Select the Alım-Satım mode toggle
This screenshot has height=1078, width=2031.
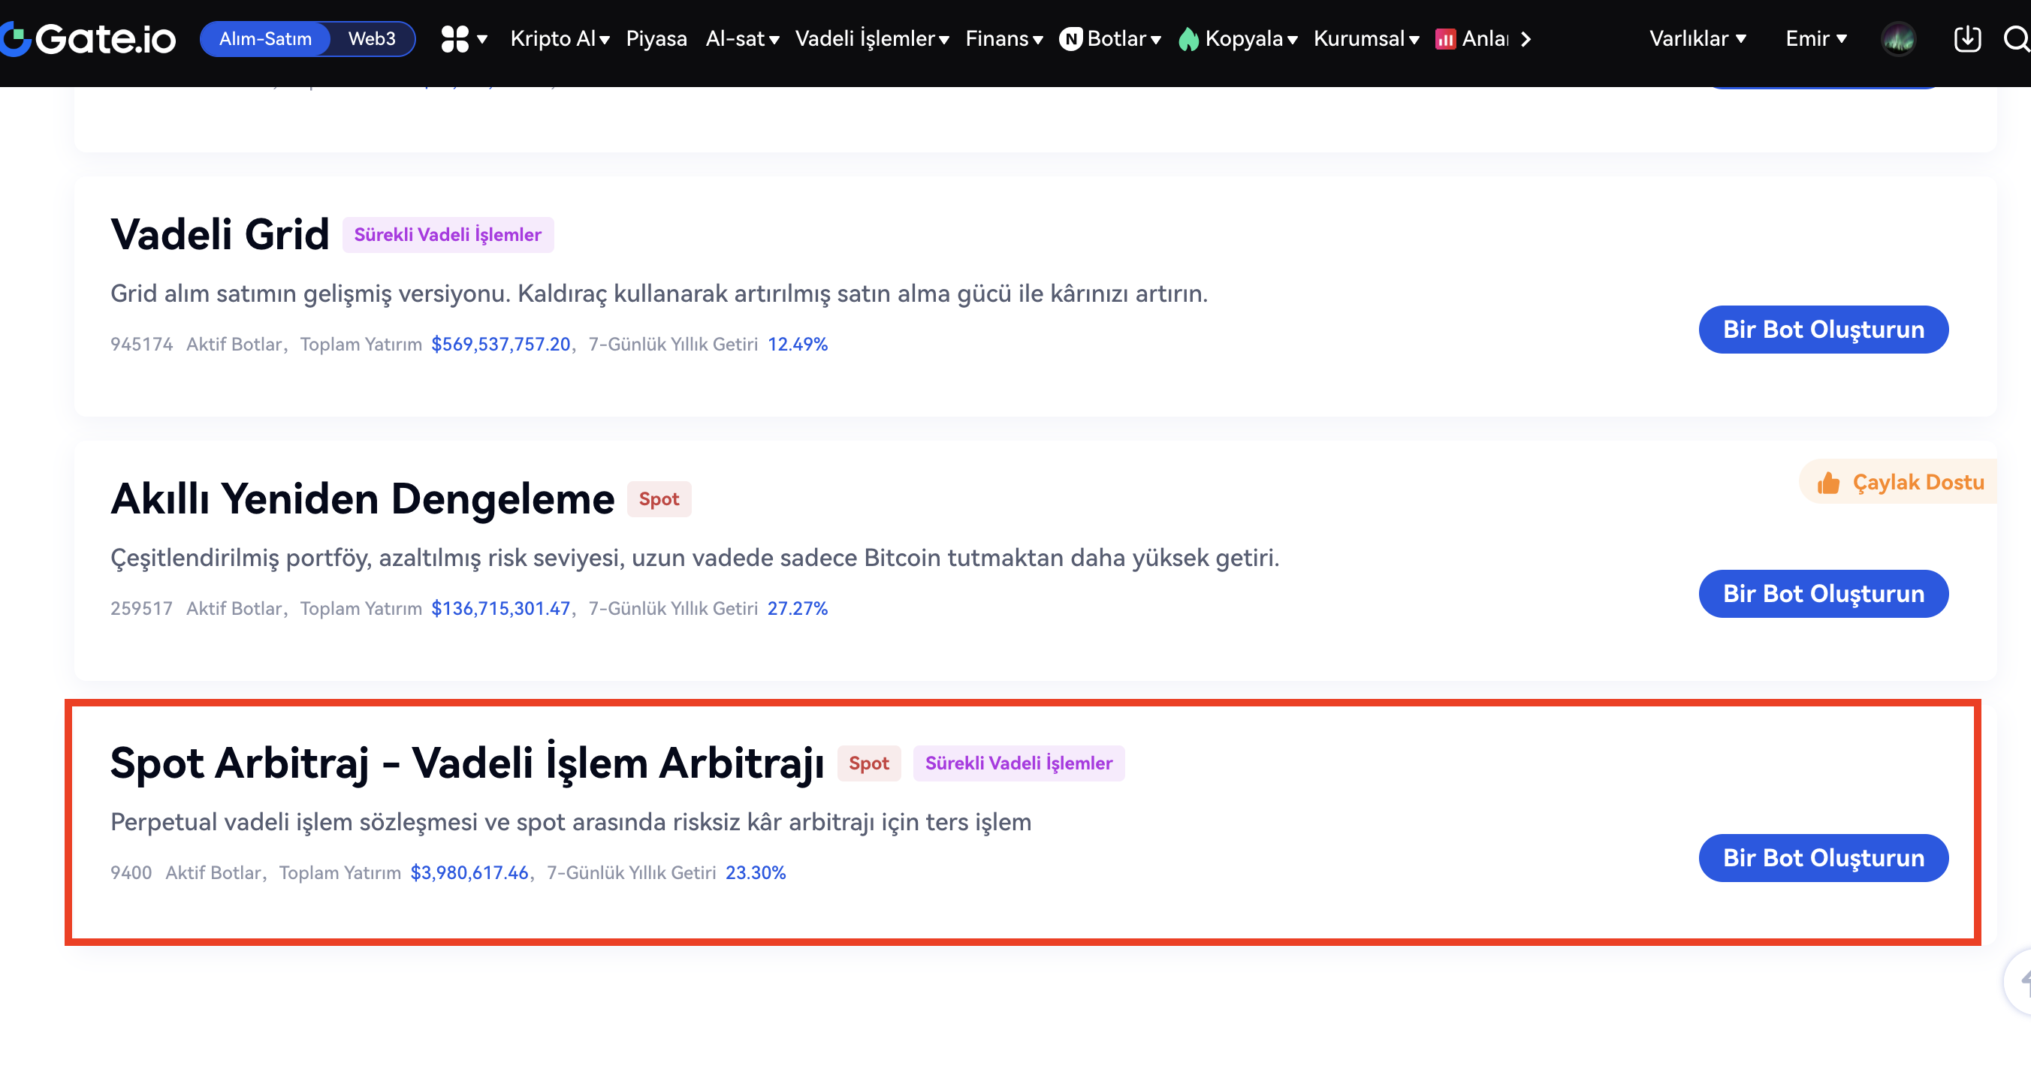click(265, 38)
